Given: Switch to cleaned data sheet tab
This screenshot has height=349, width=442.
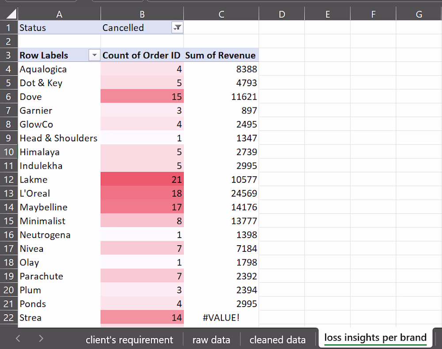Looking at the screenshot, I should (278, 340).
